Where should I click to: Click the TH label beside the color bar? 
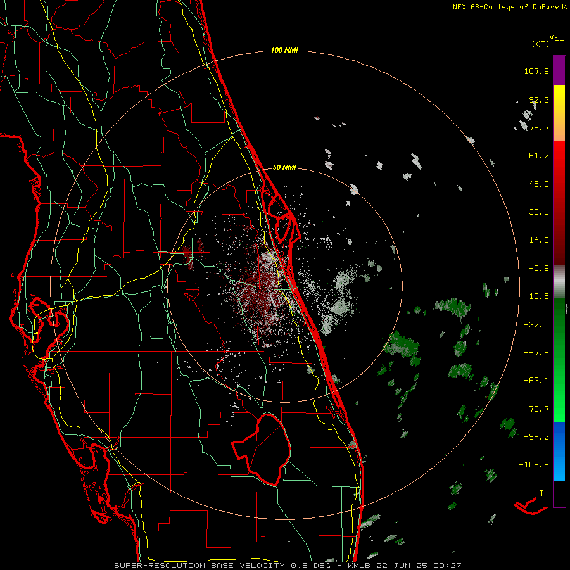(544, 493)
